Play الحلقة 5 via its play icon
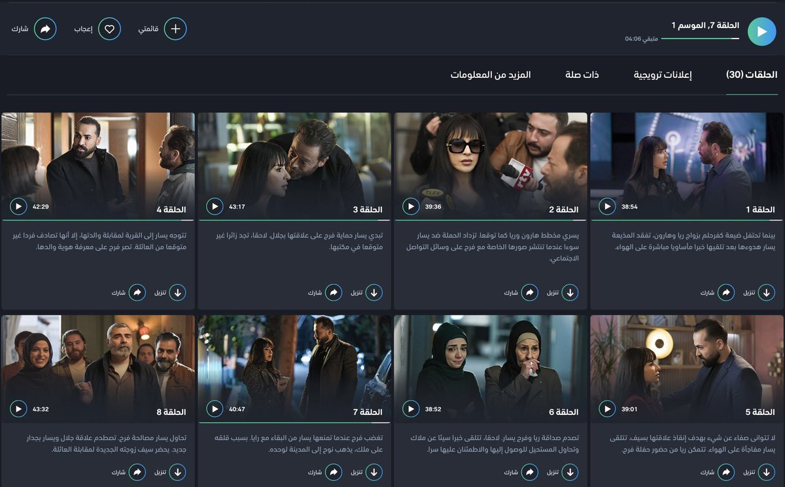 coord(607,409)
